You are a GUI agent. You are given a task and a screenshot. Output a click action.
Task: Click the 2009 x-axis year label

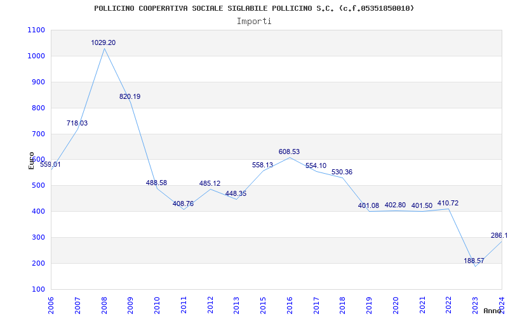coord(131,304)
